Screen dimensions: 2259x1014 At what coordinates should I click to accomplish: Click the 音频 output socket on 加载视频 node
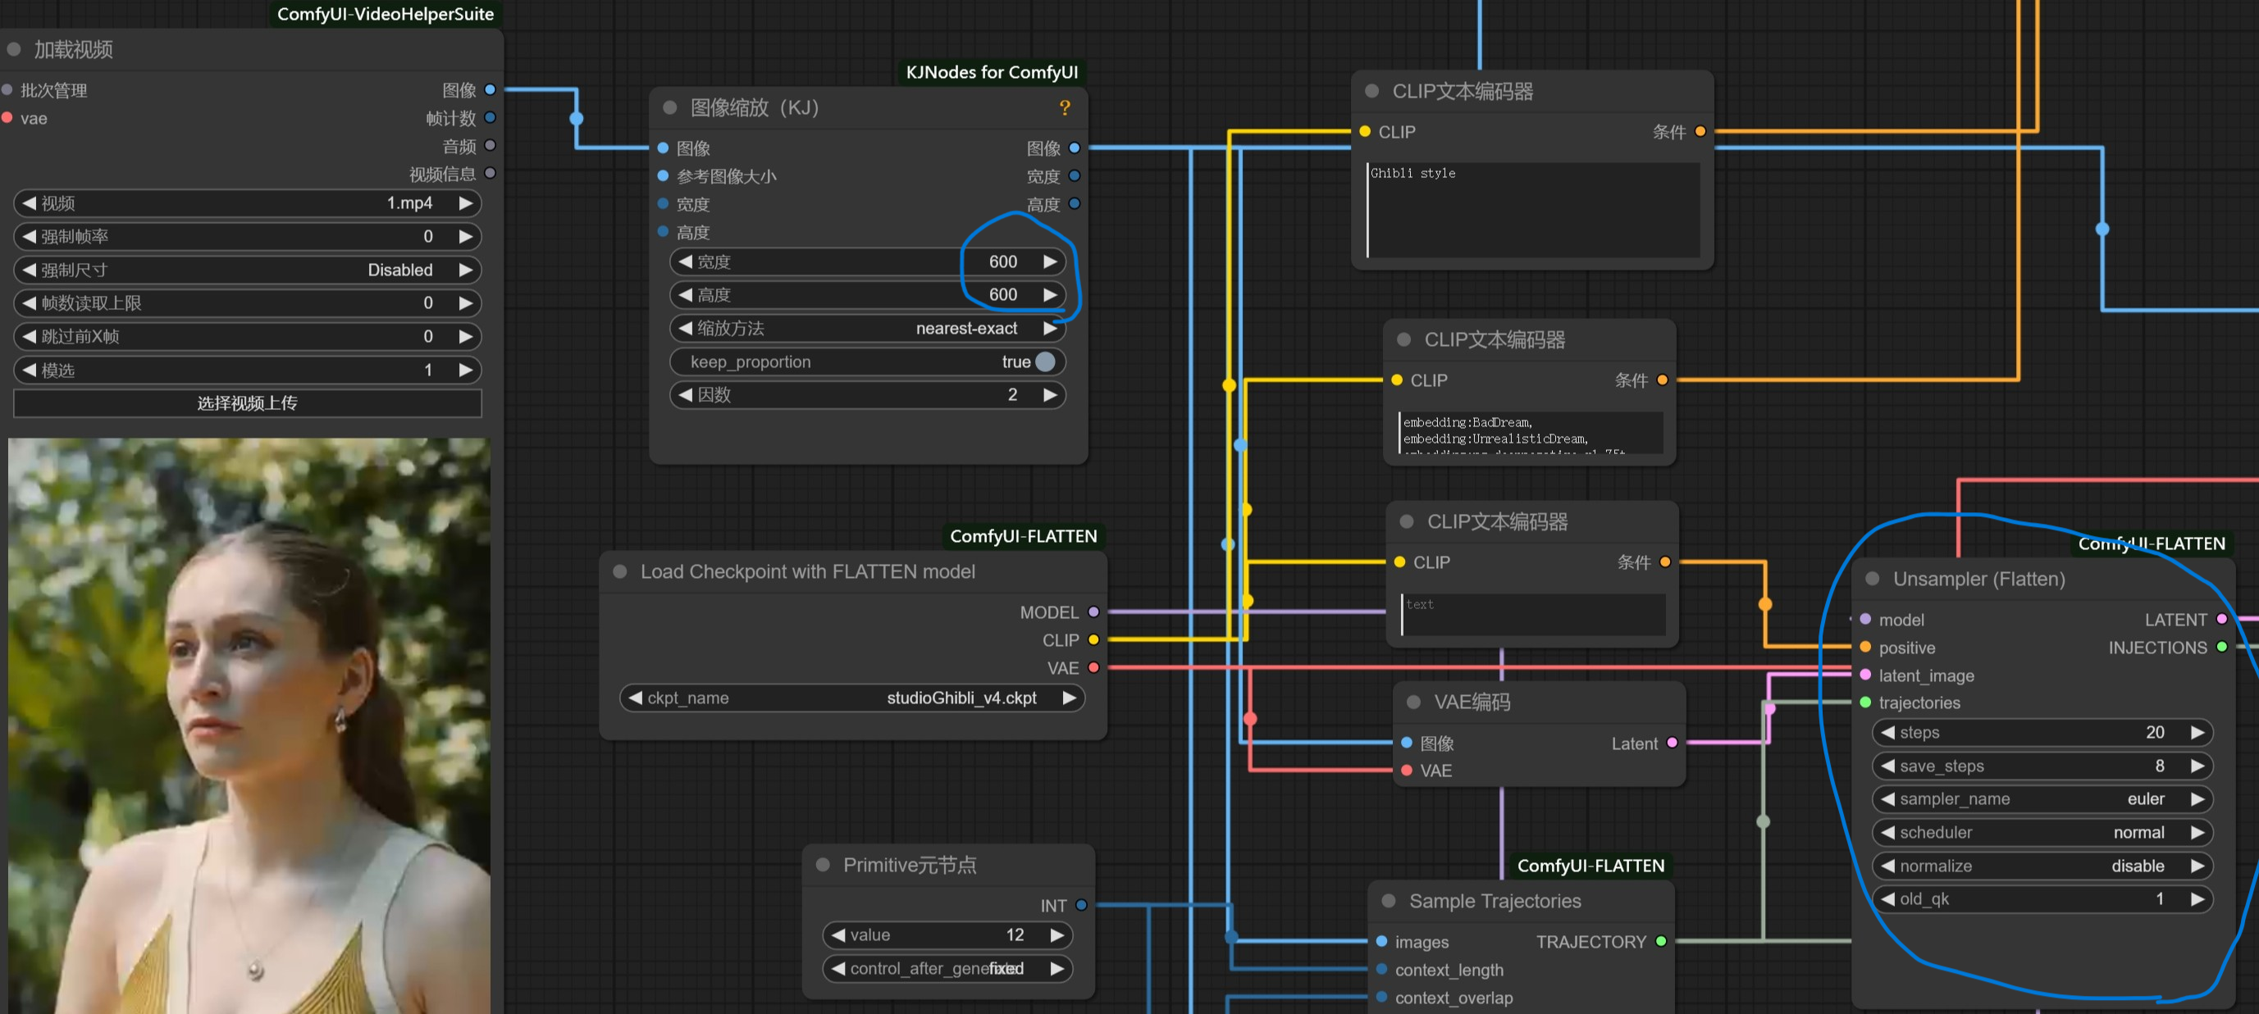[491, 145]
